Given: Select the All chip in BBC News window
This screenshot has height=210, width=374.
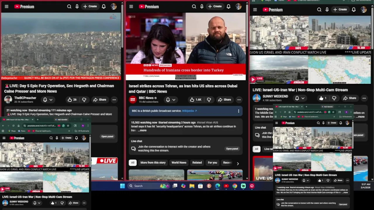Looking at the screenshot, I should click(133, 163).
